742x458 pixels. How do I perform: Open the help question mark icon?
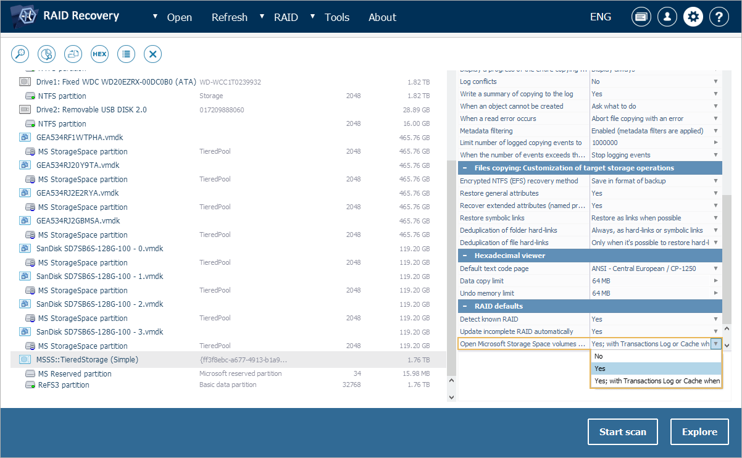point(719,17)
